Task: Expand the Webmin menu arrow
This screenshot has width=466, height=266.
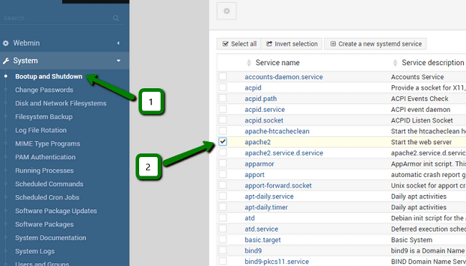Action: 118,43
